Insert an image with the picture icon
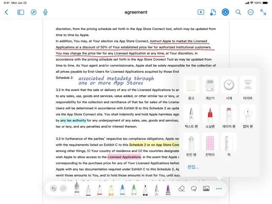The height and width of the screenshot is (204, 272). (206, 188)
